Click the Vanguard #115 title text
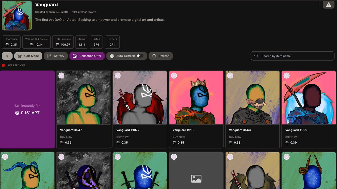Screen dimensions: 337x189 pos(183,130)
